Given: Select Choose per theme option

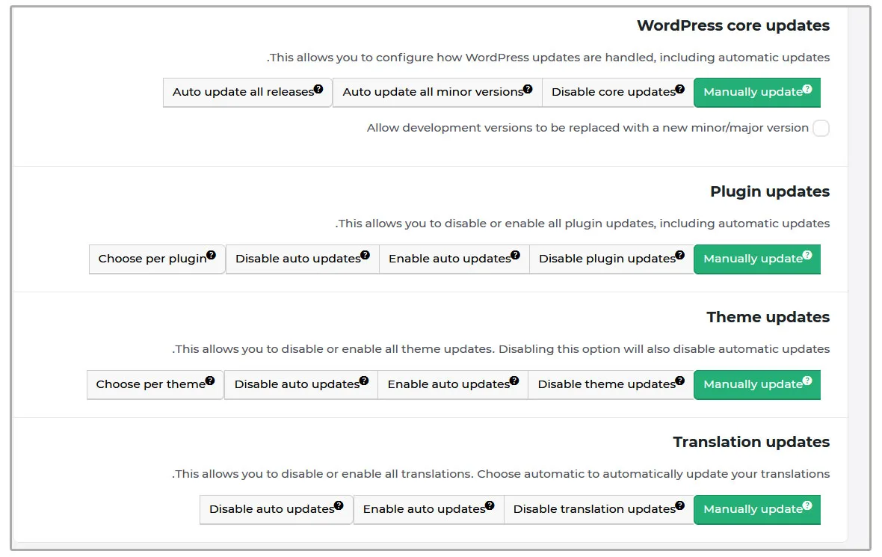Looking at the screenshot, I should point(155,384).
